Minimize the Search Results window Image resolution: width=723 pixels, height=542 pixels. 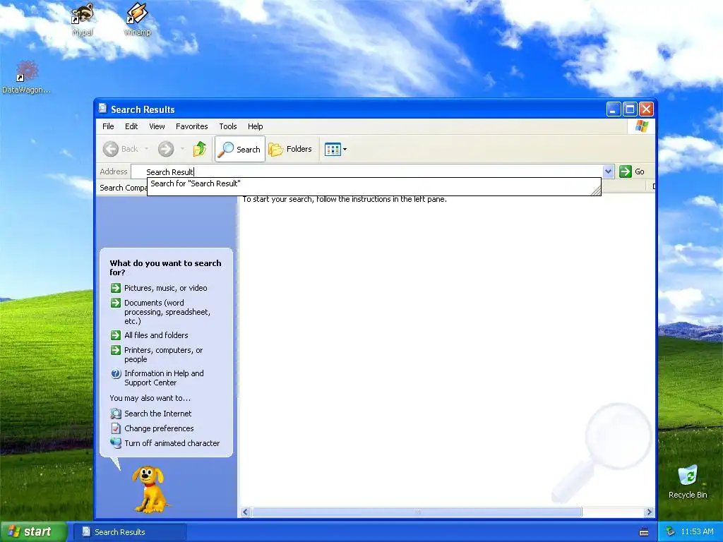[614, 109]
